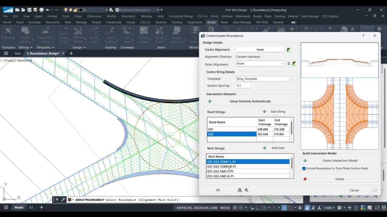Switch to the Pipes ribbon tab
This screenshot has width=387, height=217.
click(x=224, y=22)
